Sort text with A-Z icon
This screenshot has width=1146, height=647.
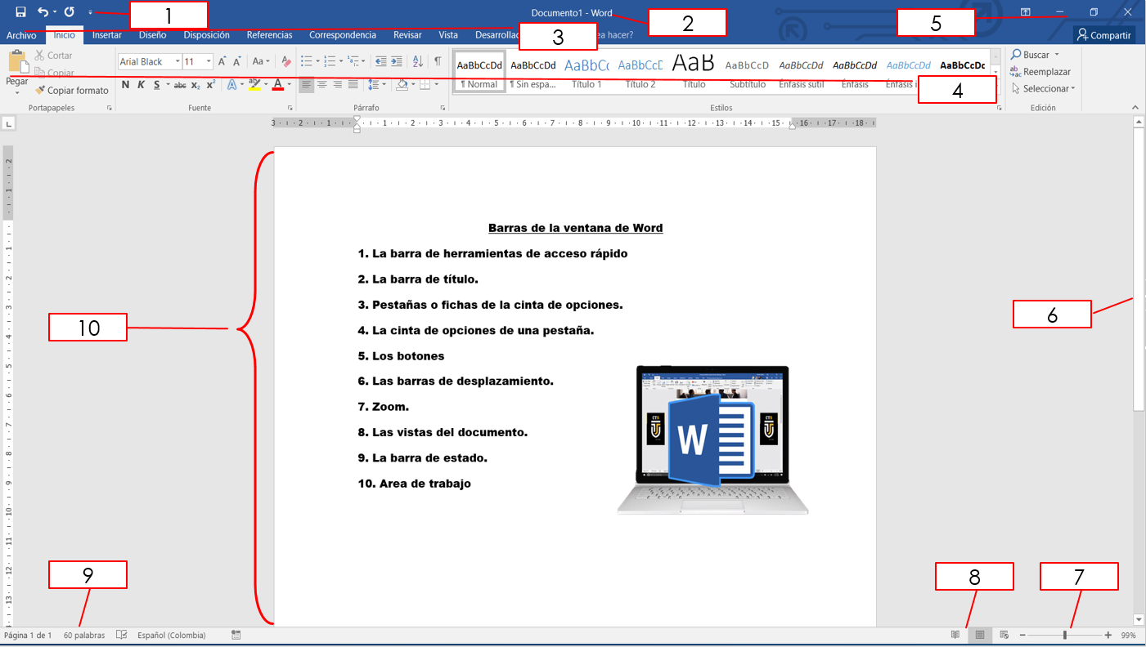[x=418, y=61]
